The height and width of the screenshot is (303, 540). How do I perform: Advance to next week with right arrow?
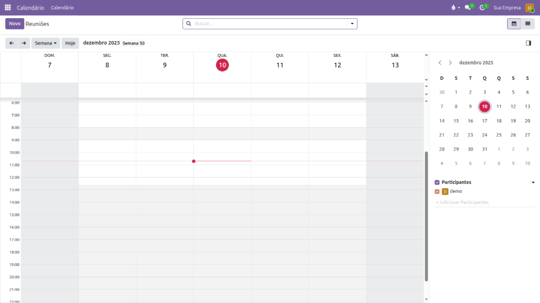point(24,43)
